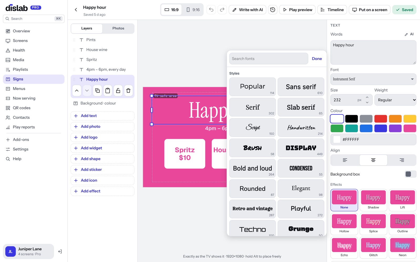Decrease font size with down stepper
The width and height of the screenshot is (420, 262).
click(367, 102)
